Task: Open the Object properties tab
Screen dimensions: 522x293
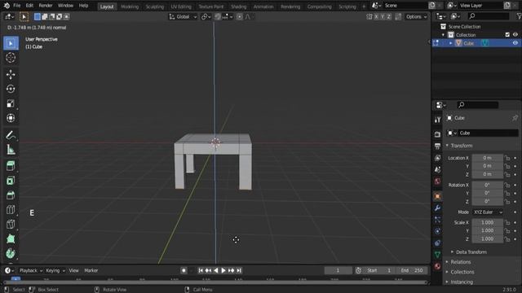Action: click(437, 196)
